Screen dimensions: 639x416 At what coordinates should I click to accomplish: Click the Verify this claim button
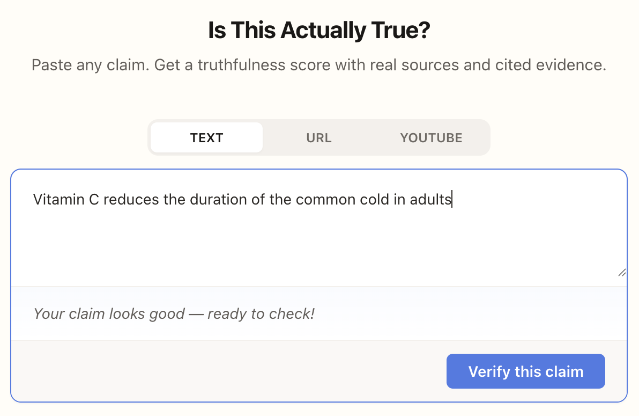coord(525,371)
